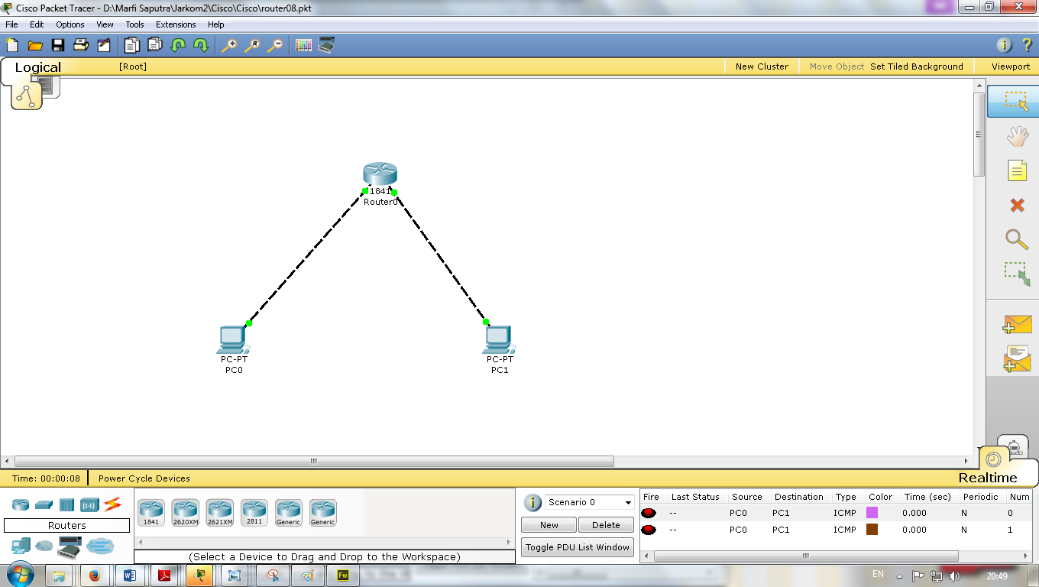Select the Wireless Devices category
This screenshot has height=587, width=1039.
[89, 504]
